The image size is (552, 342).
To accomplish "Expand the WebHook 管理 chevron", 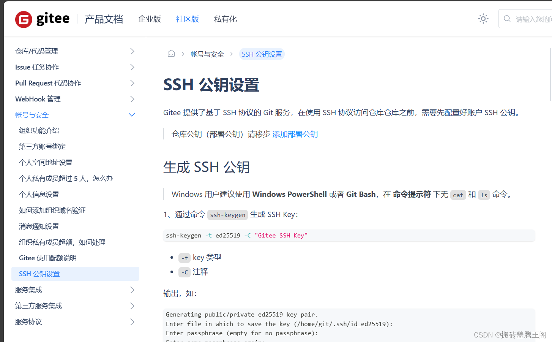I will coord(132,99).
